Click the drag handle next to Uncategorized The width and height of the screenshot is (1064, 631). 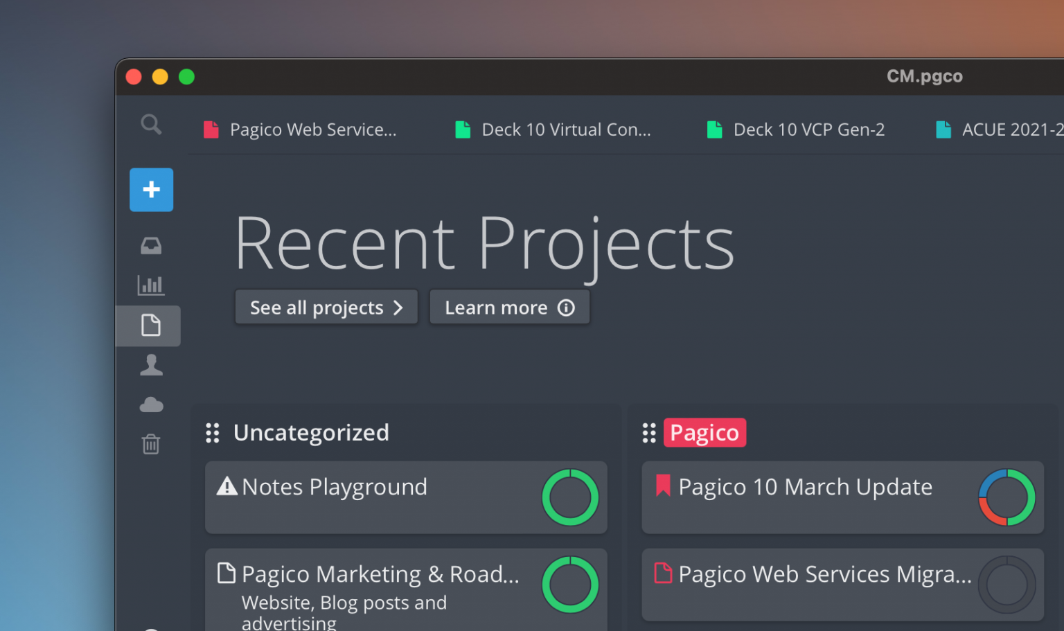pyautogui.click(x=213, y=432)
